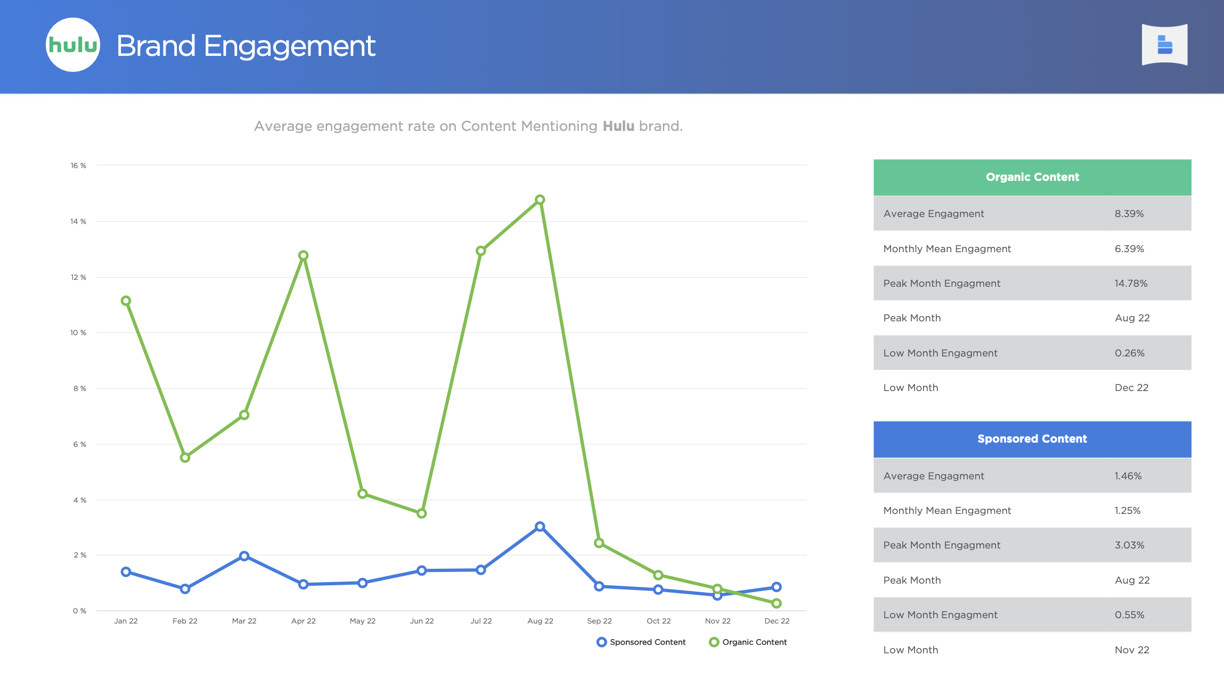
Task: Select the organic Dec 22 low data point
Action: (777, 603)
